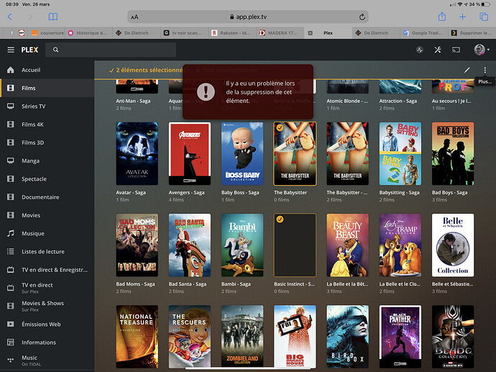Open the Manga library

(x=47, y=160)
